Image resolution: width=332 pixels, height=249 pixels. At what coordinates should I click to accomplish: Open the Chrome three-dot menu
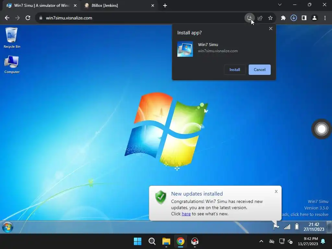[x=325, y=18]
